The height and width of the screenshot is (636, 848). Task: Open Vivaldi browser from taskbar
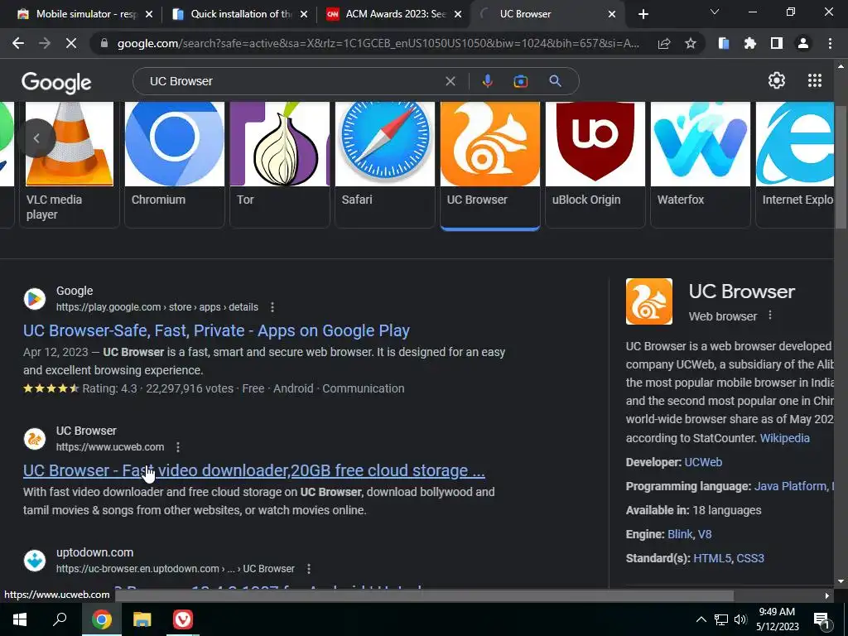183,619
